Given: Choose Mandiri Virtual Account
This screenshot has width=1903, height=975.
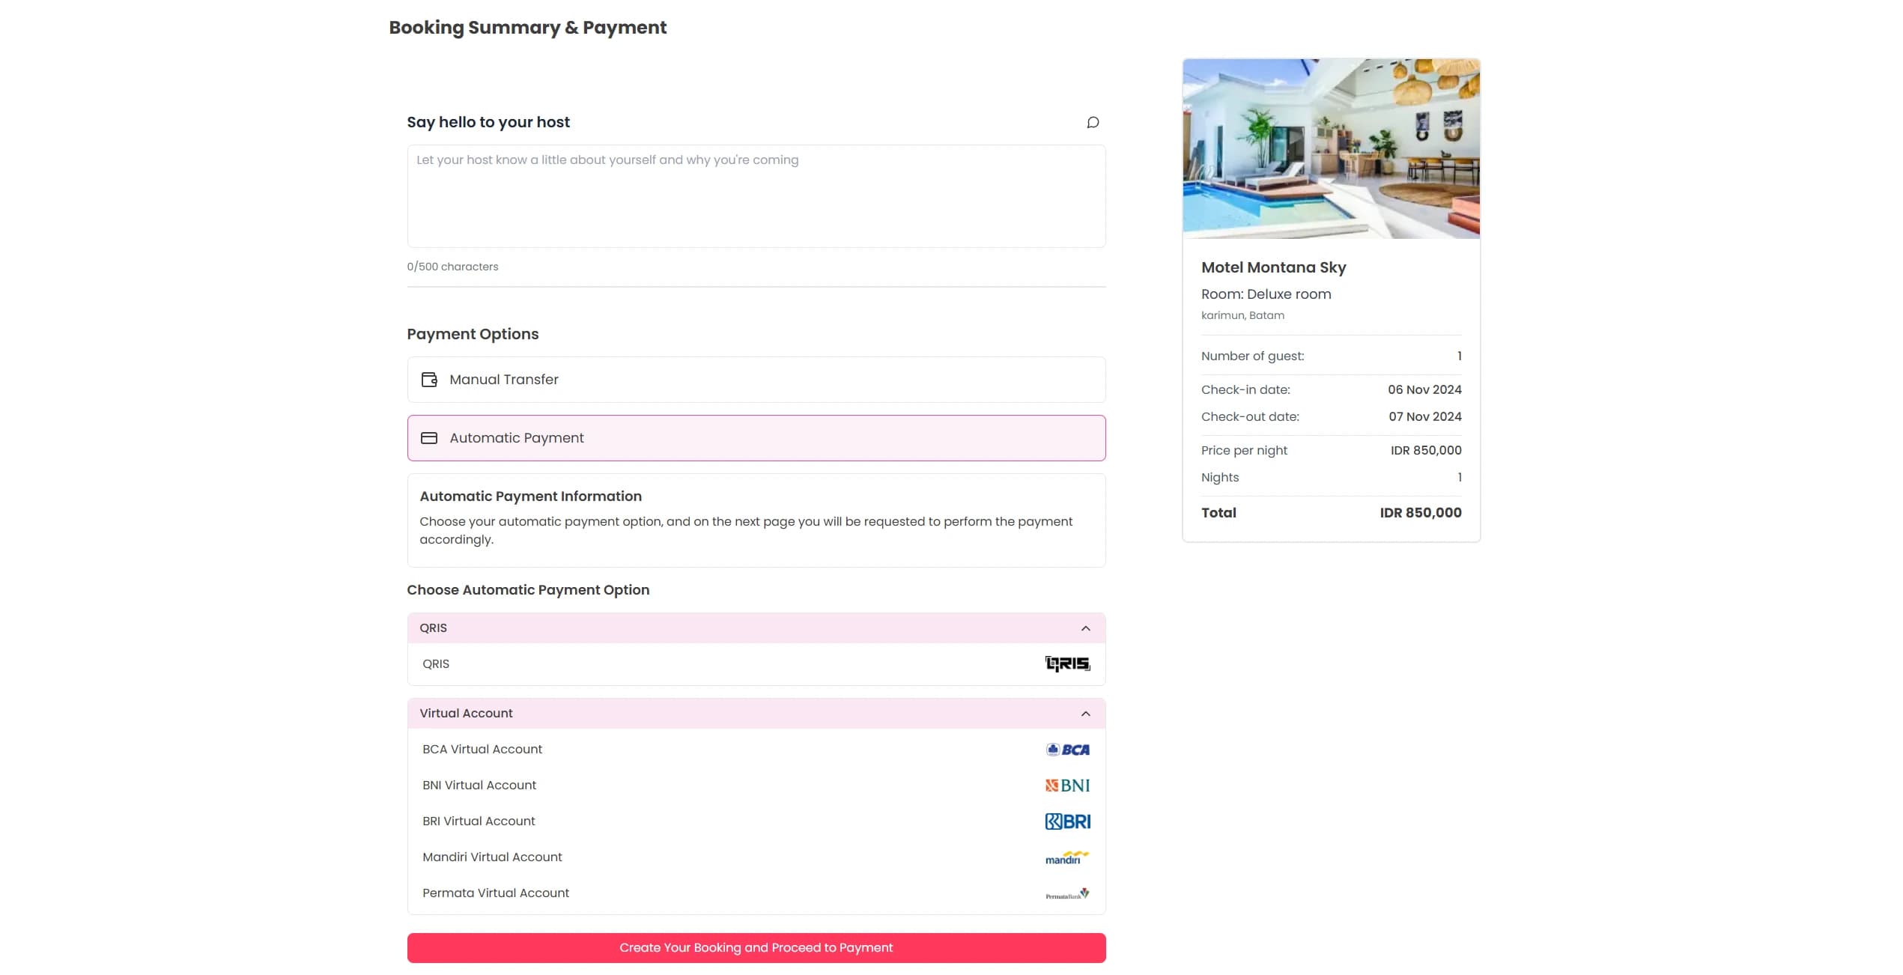Looking at the screenshot, I should [x=492, y=857].
